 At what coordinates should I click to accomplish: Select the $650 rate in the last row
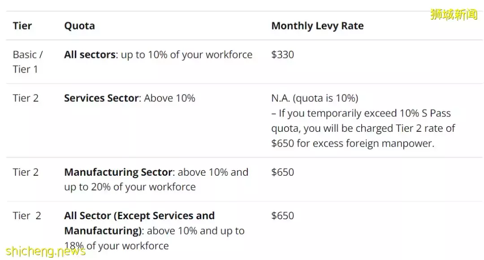click(283, 216)
